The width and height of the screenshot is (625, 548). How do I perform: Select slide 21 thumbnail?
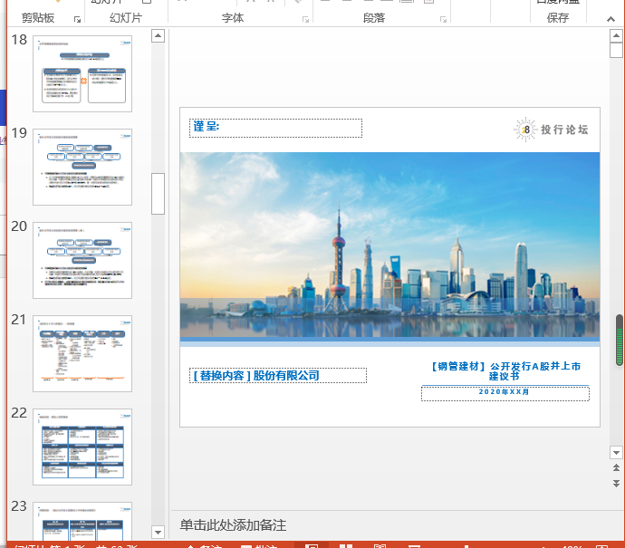(82, 353)
